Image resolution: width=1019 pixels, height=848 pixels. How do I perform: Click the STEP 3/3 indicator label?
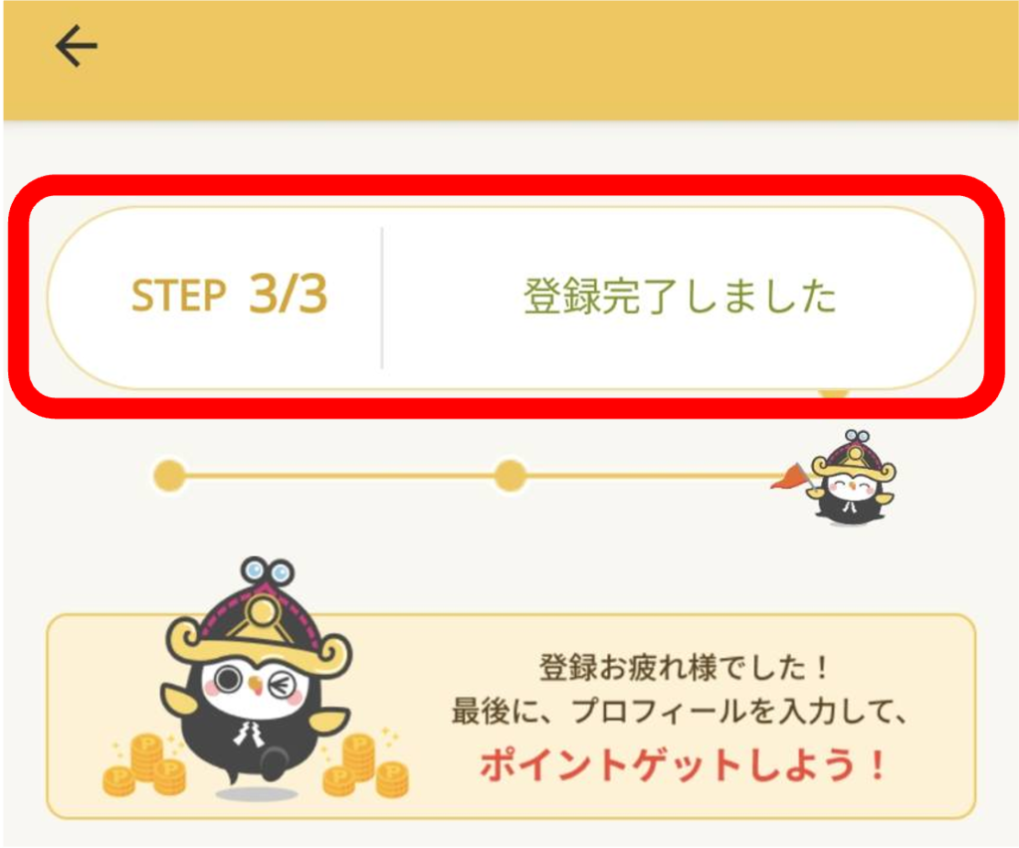(x=230, y=295)
